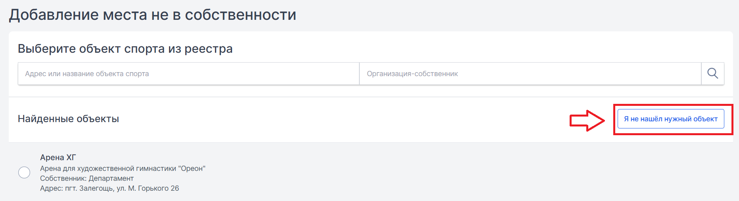Click the пгт. Залегощь locality text
Image resolution: width=739 pixels, height=201 pixels.
pyautogui.click(x=89, y=188)
